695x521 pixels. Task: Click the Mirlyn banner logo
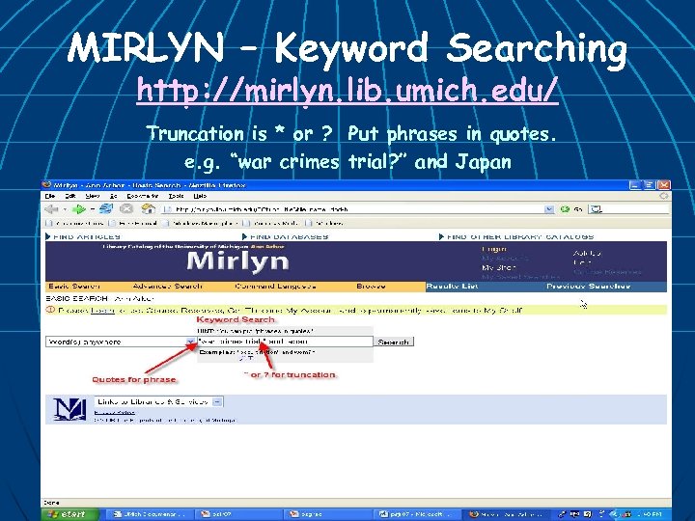point(237,261)
